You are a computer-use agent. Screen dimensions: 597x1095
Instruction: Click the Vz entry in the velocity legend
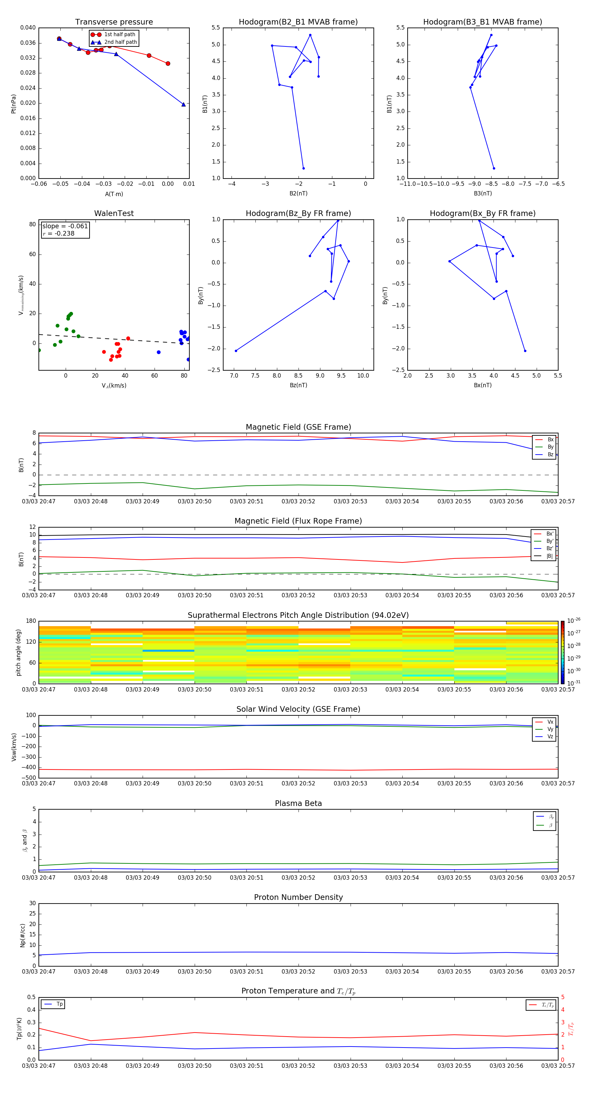click(x=544, y=737)
